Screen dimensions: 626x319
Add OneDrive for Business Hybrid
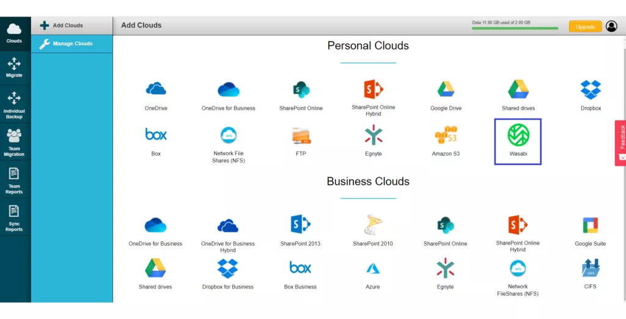[x=228, y=235]
